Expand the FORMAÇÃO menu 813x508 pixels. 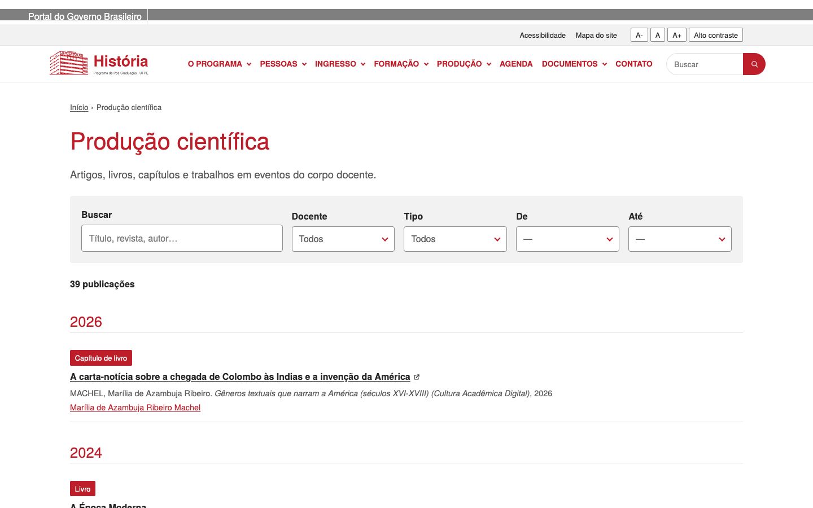(x=401, y=64)
